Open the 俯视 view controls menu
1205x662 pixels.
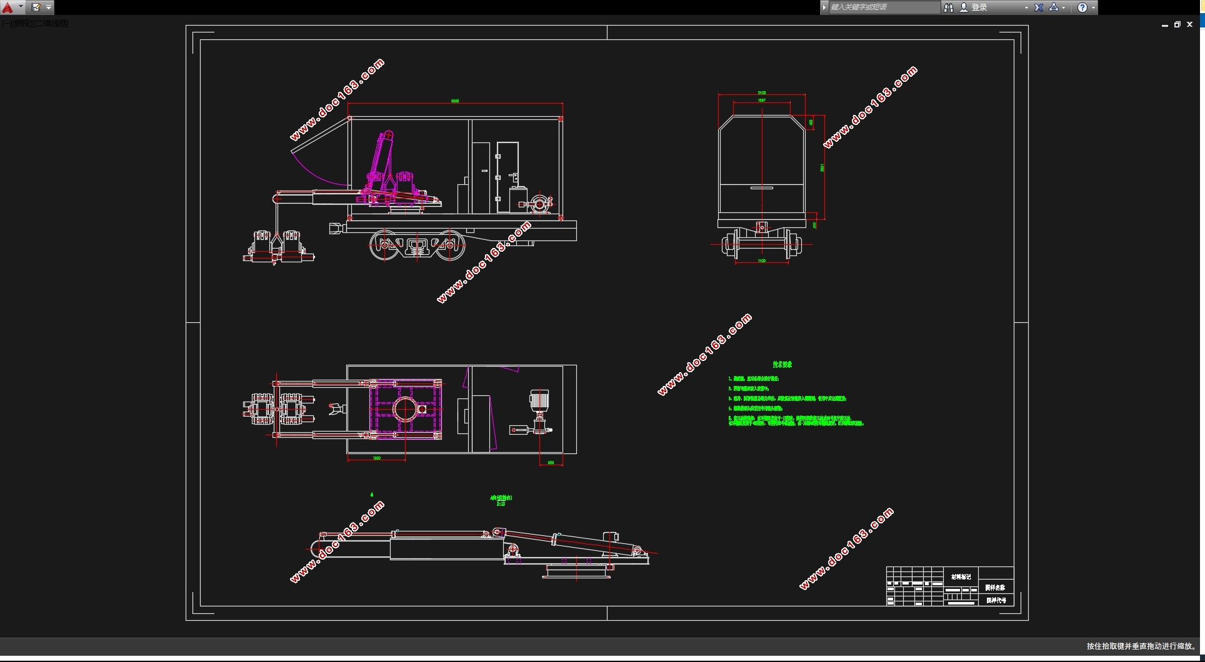coord(21,24)
